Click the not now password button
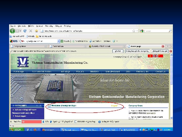Viewport: 182px width, 137px height. tap(160, 51)
